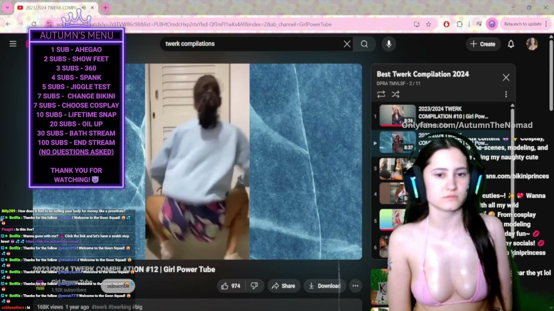This screenshot has height=311, width=554.
Task: Click the video player area
Action: pyautogui.click(x=197, y=162)
